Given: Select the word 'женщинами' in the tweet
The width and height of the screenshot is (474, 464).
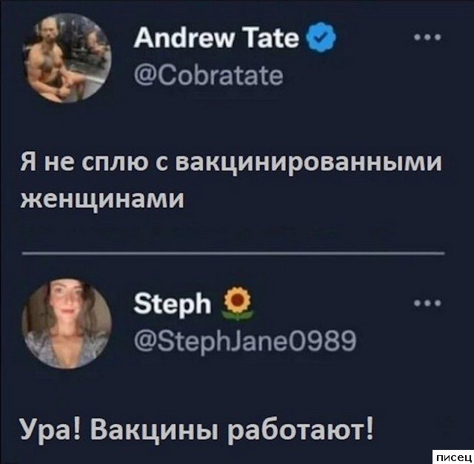Looking at the screenshot, I should tap(102, 199).
